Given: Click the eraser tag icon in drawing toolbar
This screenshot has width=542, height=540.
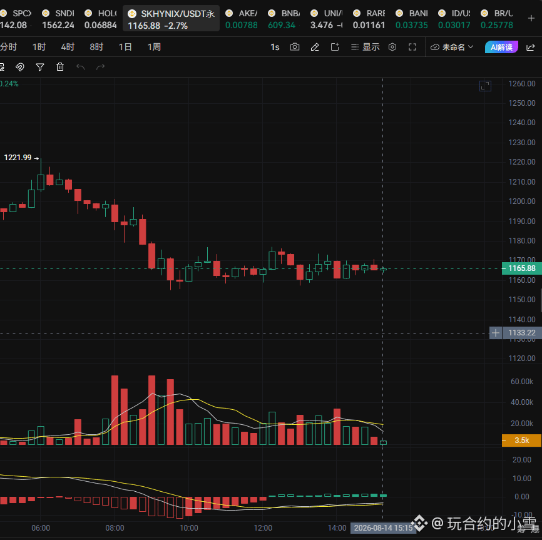Looking at the screenshot, I should coord(20,67).
